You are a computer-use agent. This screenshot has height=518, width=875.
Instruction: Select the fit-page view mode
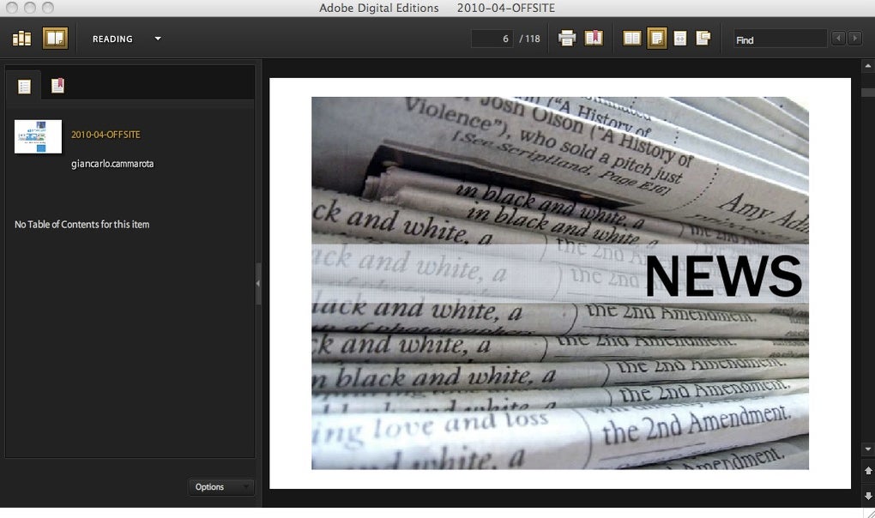point(657,39)
